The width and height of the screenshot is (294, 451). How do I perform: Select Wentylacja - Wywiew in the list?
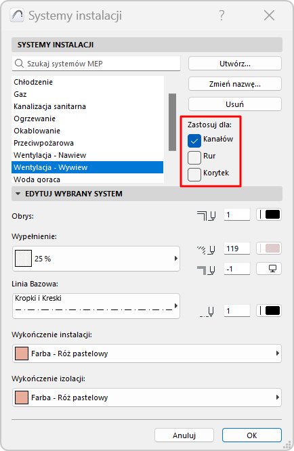pos(87,167)
